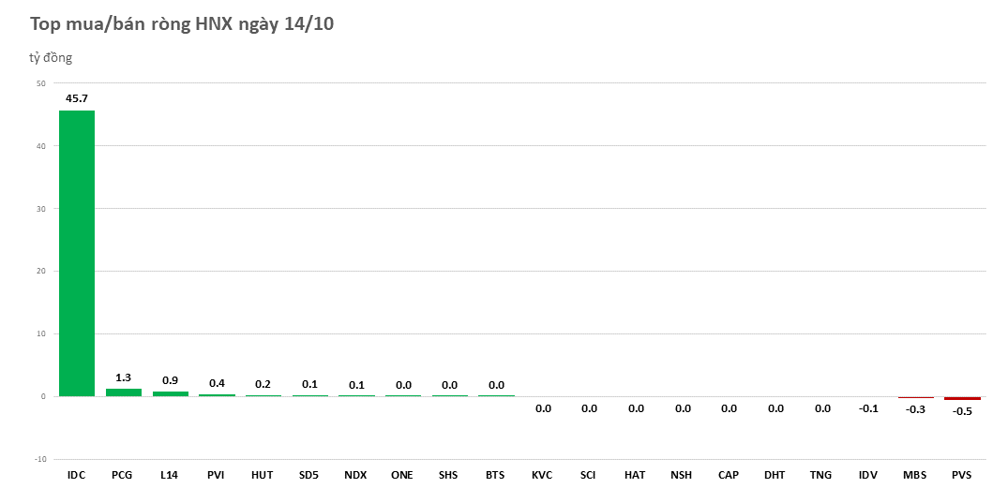Click the HUT axis label
Screen dimensions: 1008x503
pos(263,475)
